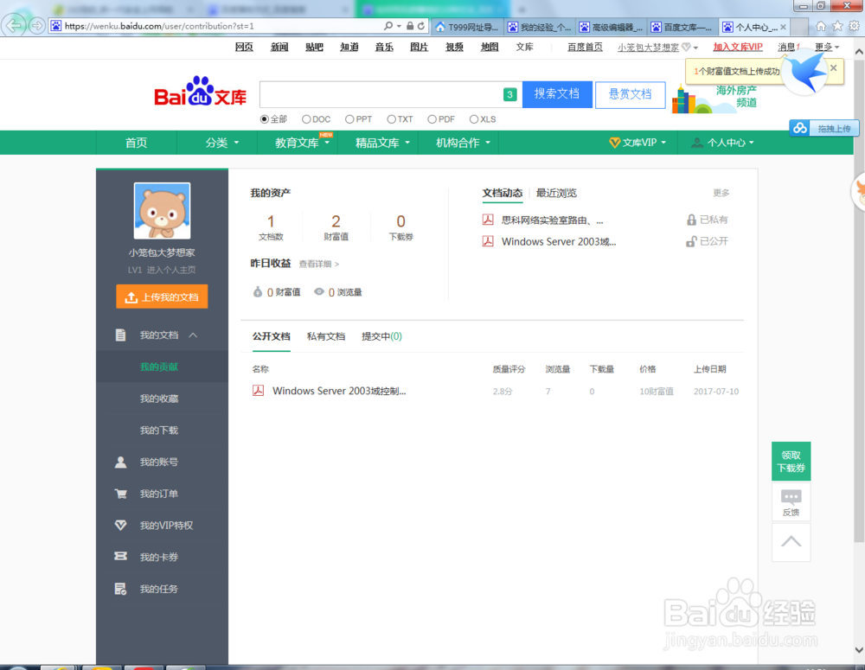Click the 搜索文档 button
The image size is (865, 670).
click(557, 94)
